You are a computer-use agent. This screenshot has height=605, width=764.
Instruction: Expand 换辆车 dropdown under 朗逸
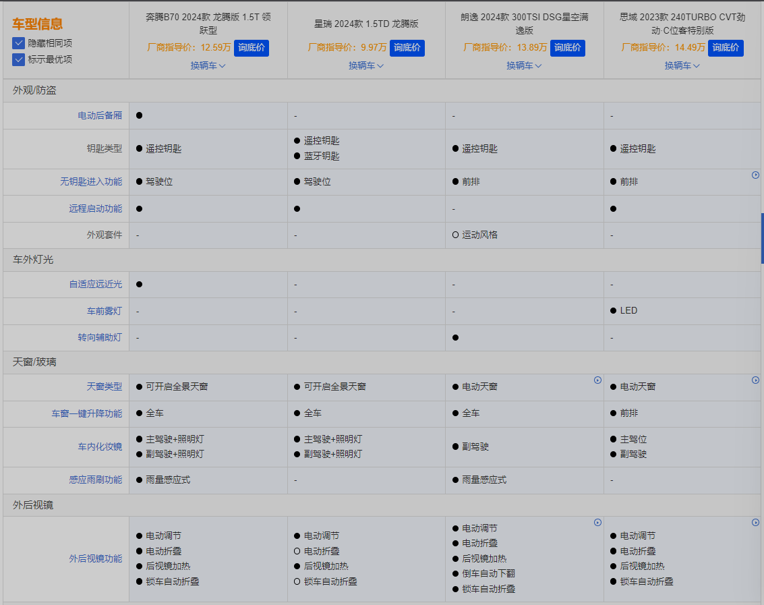pyautogui.click(x=524, y=65)
